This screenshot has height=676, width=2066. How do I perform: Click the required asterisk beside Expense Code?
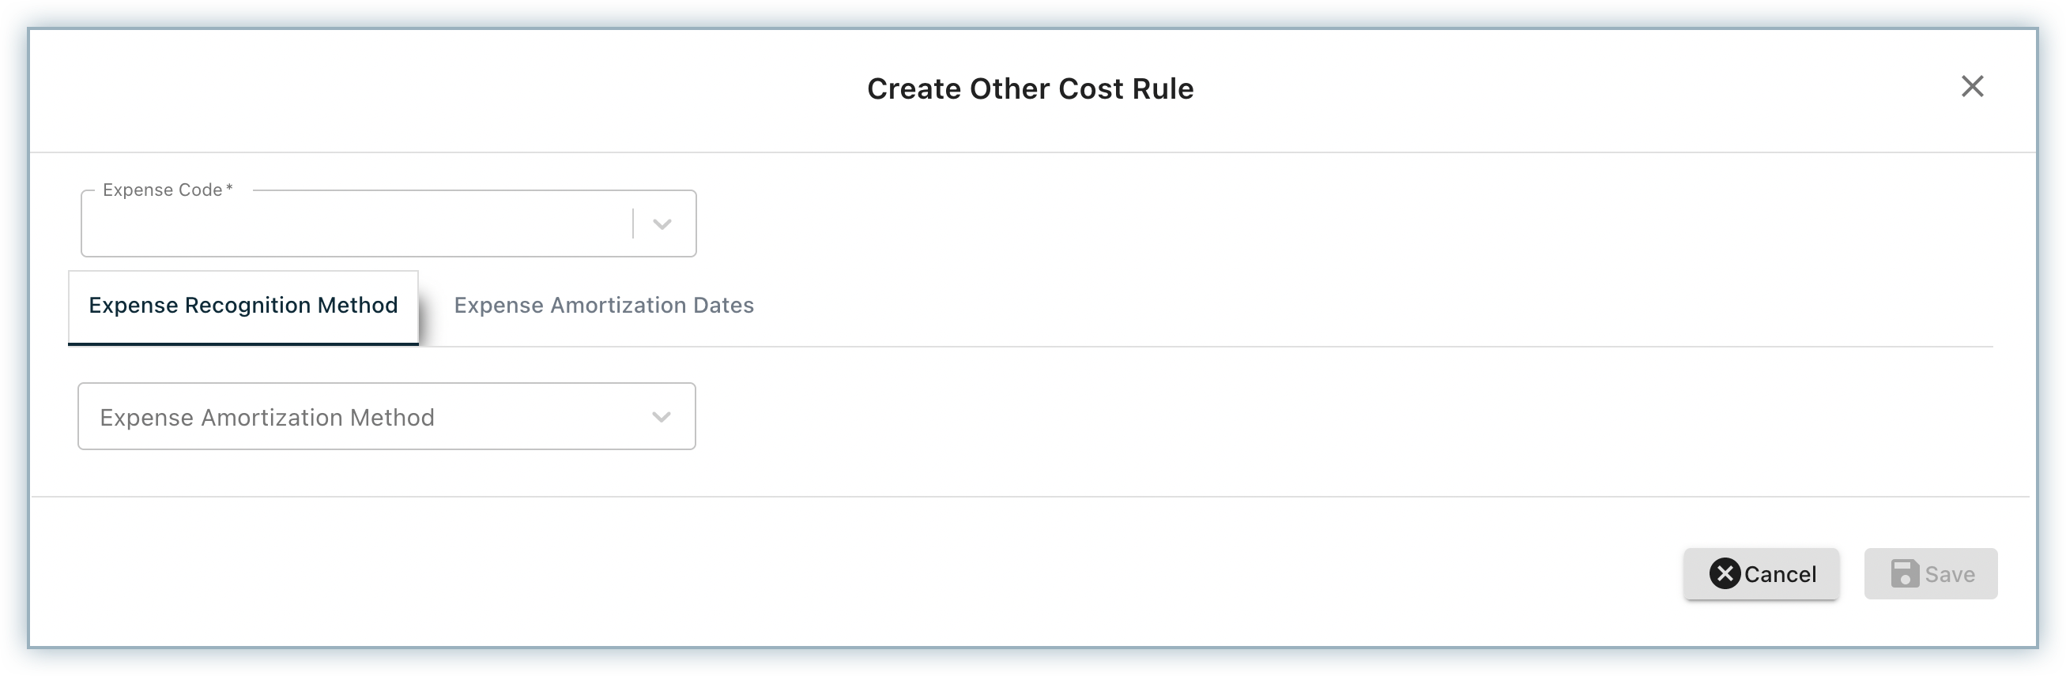point(229,188)
